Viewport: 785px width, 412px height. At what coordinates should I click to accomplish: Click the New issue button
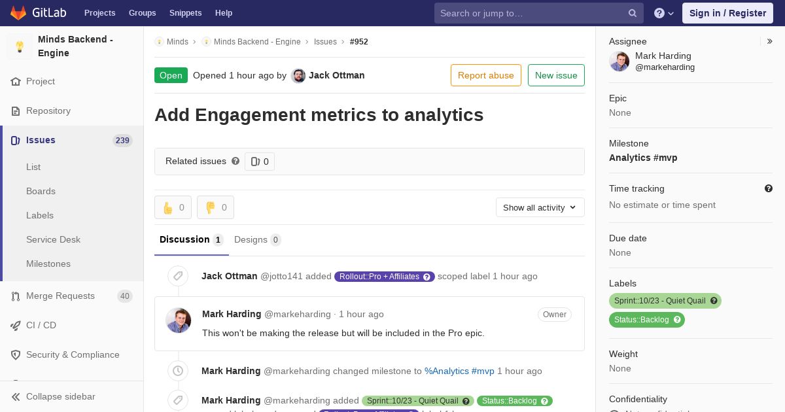coord(556,75)
